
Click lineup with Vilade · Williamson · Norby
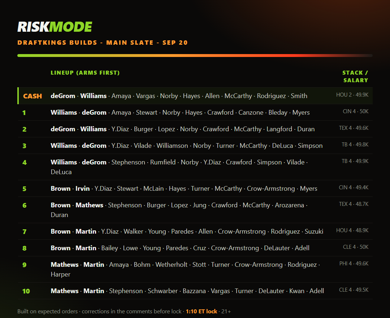(x=187, y=146)
